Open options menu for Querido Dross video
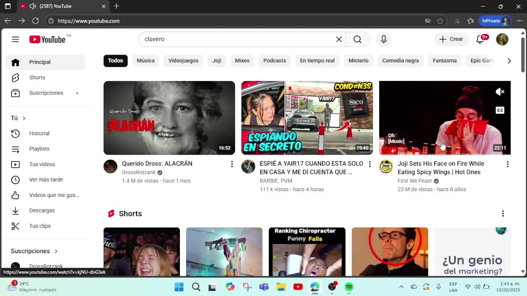Screen dimensions: 527x296 click(232, 164)
